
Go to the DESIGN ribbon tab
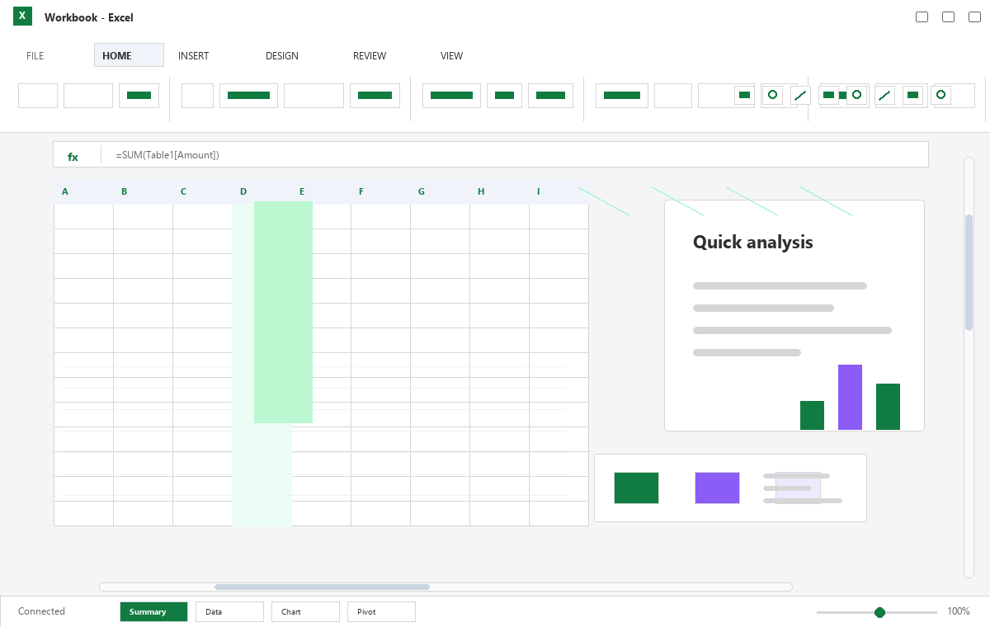(282, 56)
